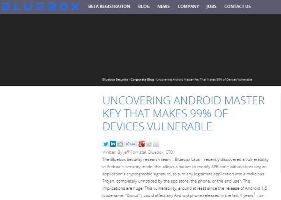Click the footnote 1 superscript

point(254,194)
